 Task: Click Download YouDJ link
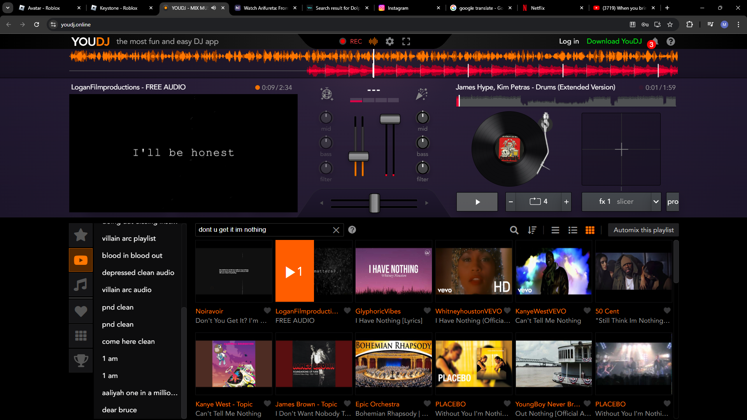(614, 41)
